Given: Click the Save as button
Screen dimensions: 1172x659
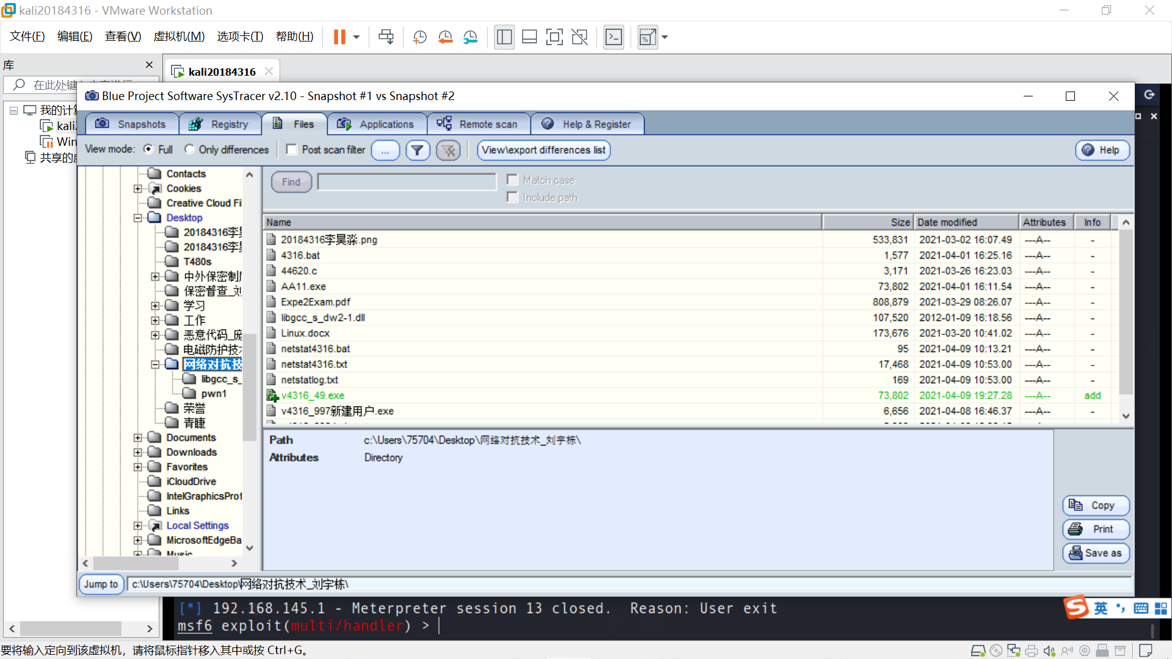Looking at the screenshot, I should click(1096, 553).
